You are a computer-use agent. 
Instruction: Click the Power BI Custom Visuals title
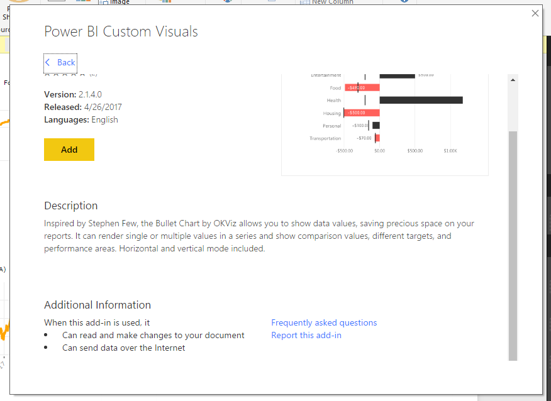point(121,31)
